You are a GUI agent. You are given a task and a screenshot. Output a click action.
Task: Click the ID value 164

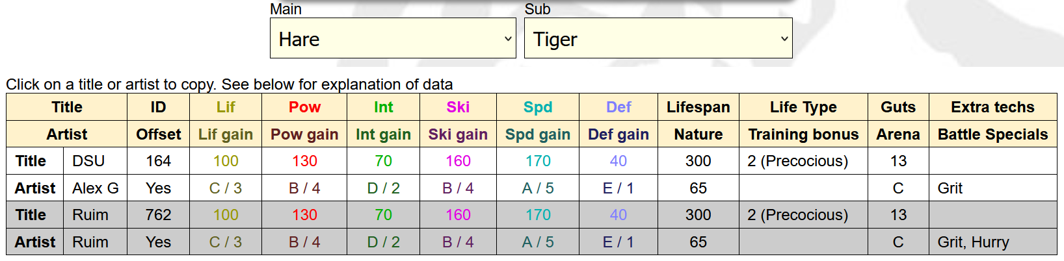(x=158, y=161)
